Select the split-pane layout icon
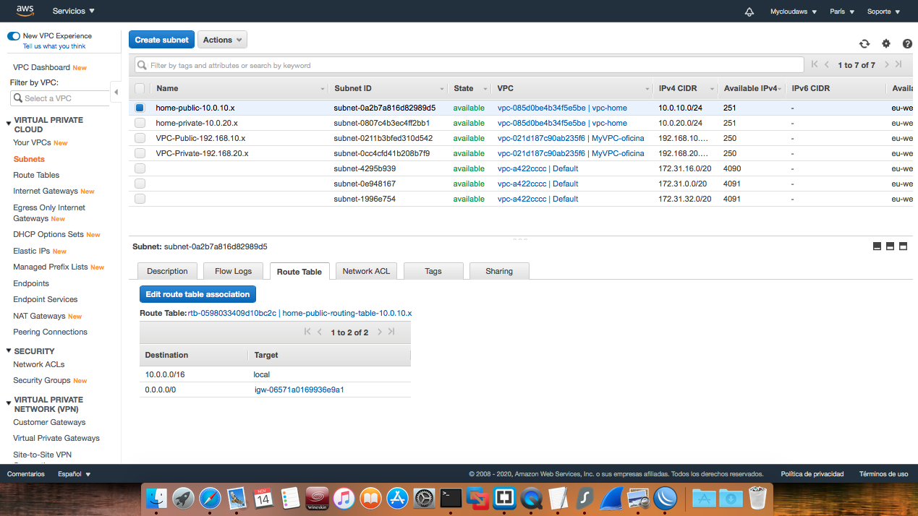Screen dimensions: 918x516 pos(889,246)
